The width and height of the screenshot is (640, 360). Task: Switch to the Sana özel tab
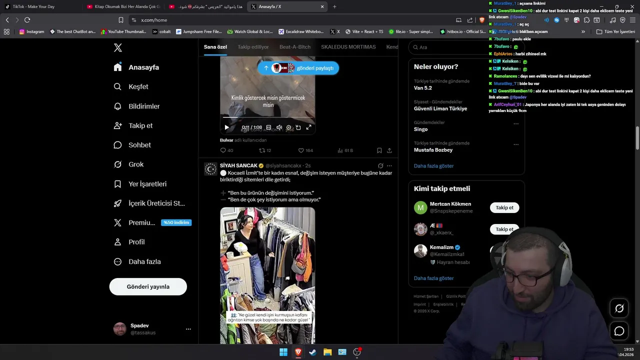coord(215,47)
